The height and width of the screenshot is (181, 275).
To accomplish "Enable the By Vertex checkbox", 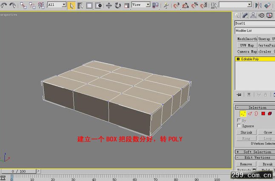I will [239, 120].
